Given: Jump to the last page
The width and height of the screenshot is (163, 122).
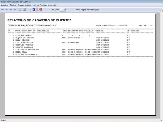Looking at the screenshot, I should click(15, 10).
